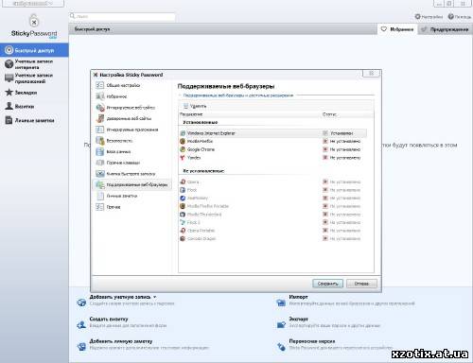Image resolution: width=473 pixels, height=363 pixels.
Task: Expand Добавить учетную запись dropdown arrow
Action: pyautogui.click(x=155, y=297)
